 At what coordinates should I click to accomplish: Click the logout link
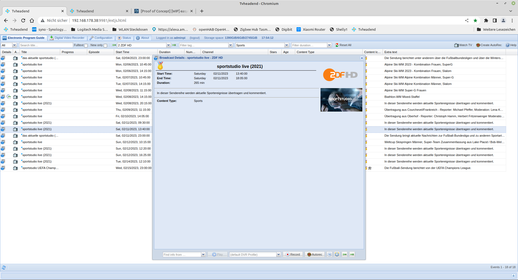(195, 38)
